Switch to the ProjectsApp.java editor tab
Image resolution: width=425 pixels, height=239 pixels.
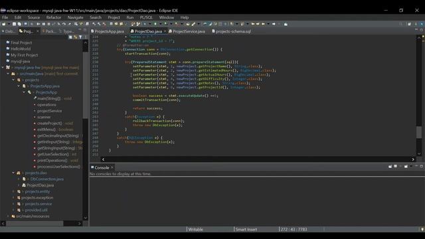[108, 31]
